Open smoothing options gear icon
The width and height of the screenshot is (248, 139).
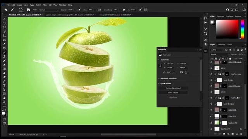[124, 10]
